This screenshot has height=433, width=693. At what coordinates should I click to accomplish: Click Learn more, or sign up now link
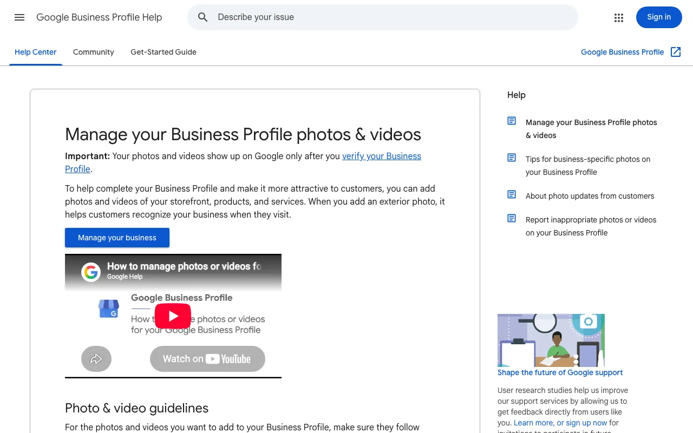coord(560,423)
